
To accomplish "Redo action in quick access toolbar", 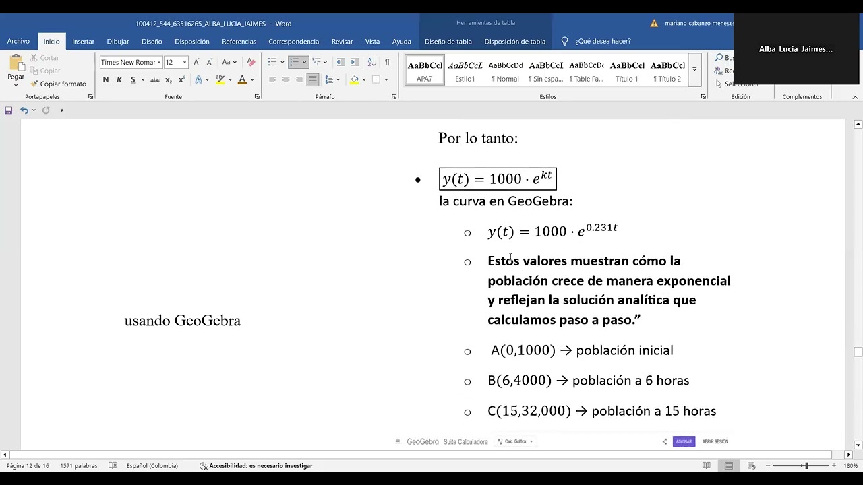I will click(x=46, y=110).
